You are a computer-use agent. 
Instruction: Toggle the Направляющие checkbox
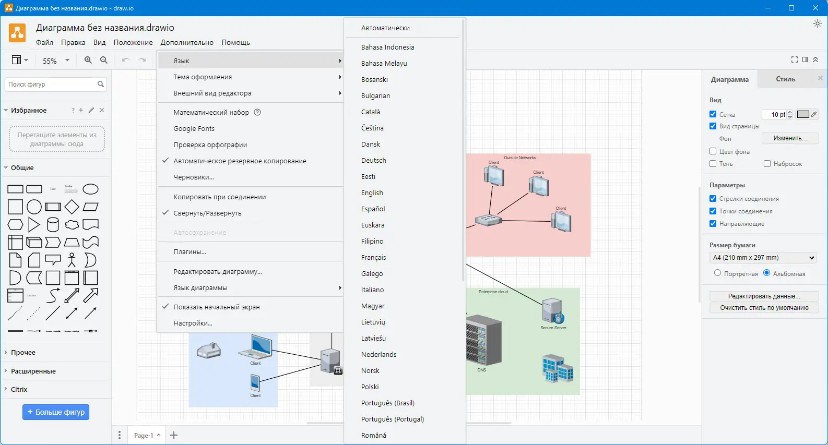(713, 223)
